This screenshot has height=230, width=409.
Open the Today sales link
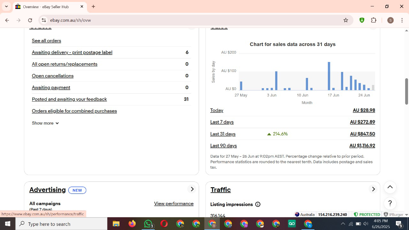pyautogui.click(x=217, y=110)
